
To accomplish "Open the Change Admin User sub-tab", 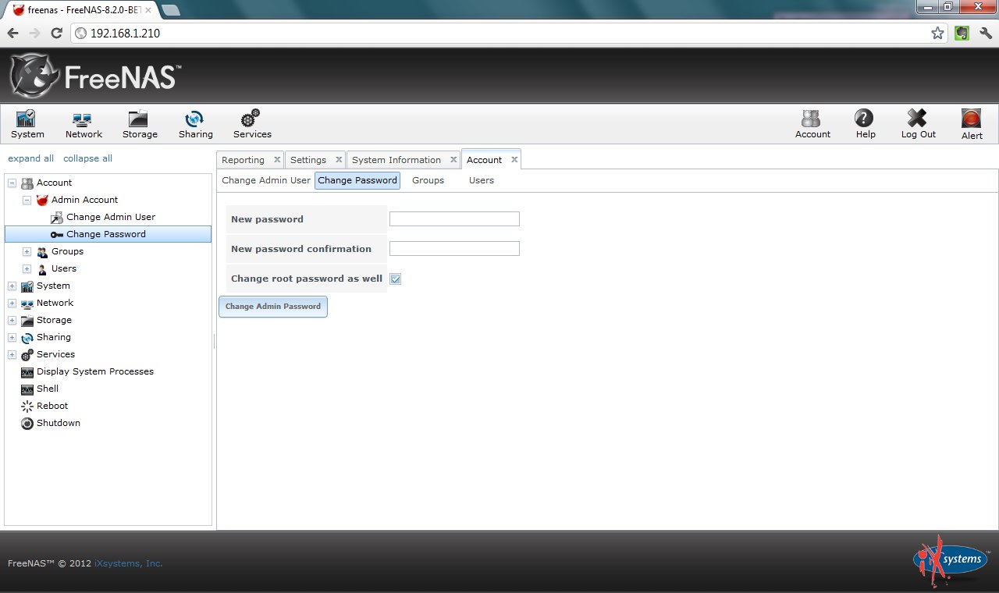I will pos(266,180).
